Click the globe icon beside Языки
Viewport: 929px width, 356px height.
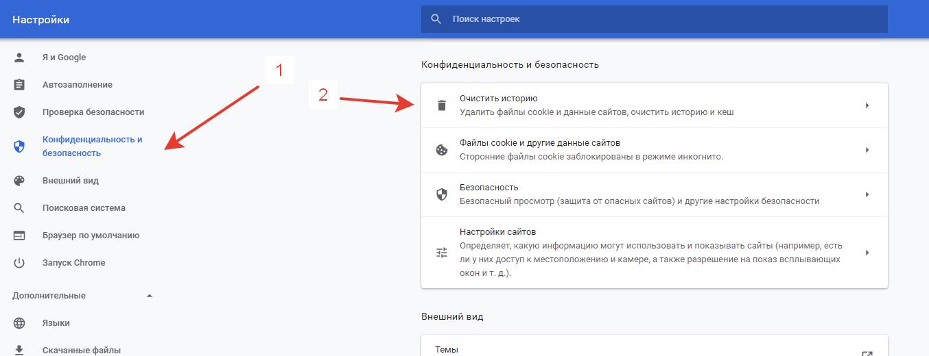[x=19, y=323]
